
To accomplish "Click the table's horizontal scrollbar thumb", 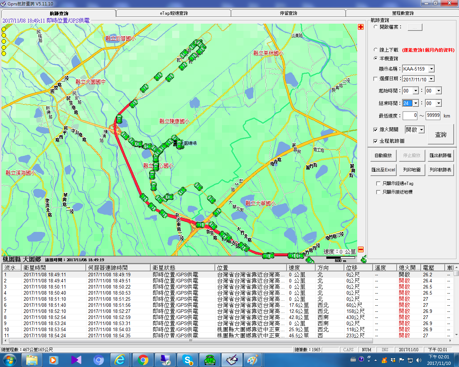I will pos(191,340).
